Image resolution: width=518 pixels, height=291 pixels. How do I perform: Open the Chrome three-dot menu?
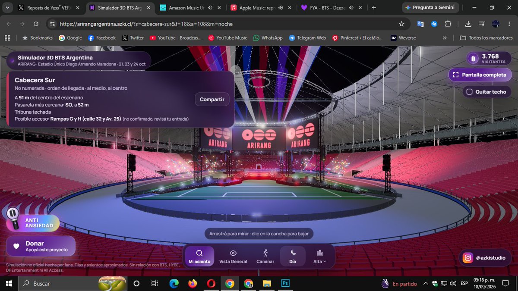pos(509,24)
